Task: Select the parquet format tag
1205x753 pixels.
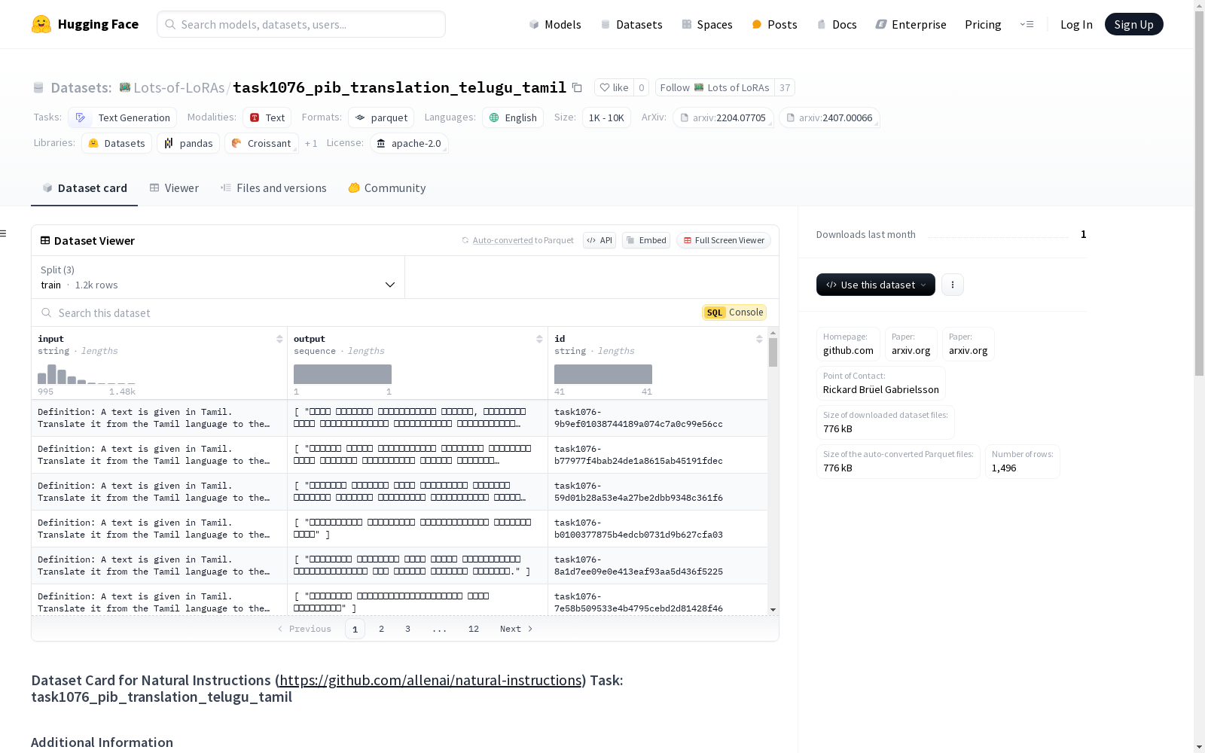Action: coord(381,117)
